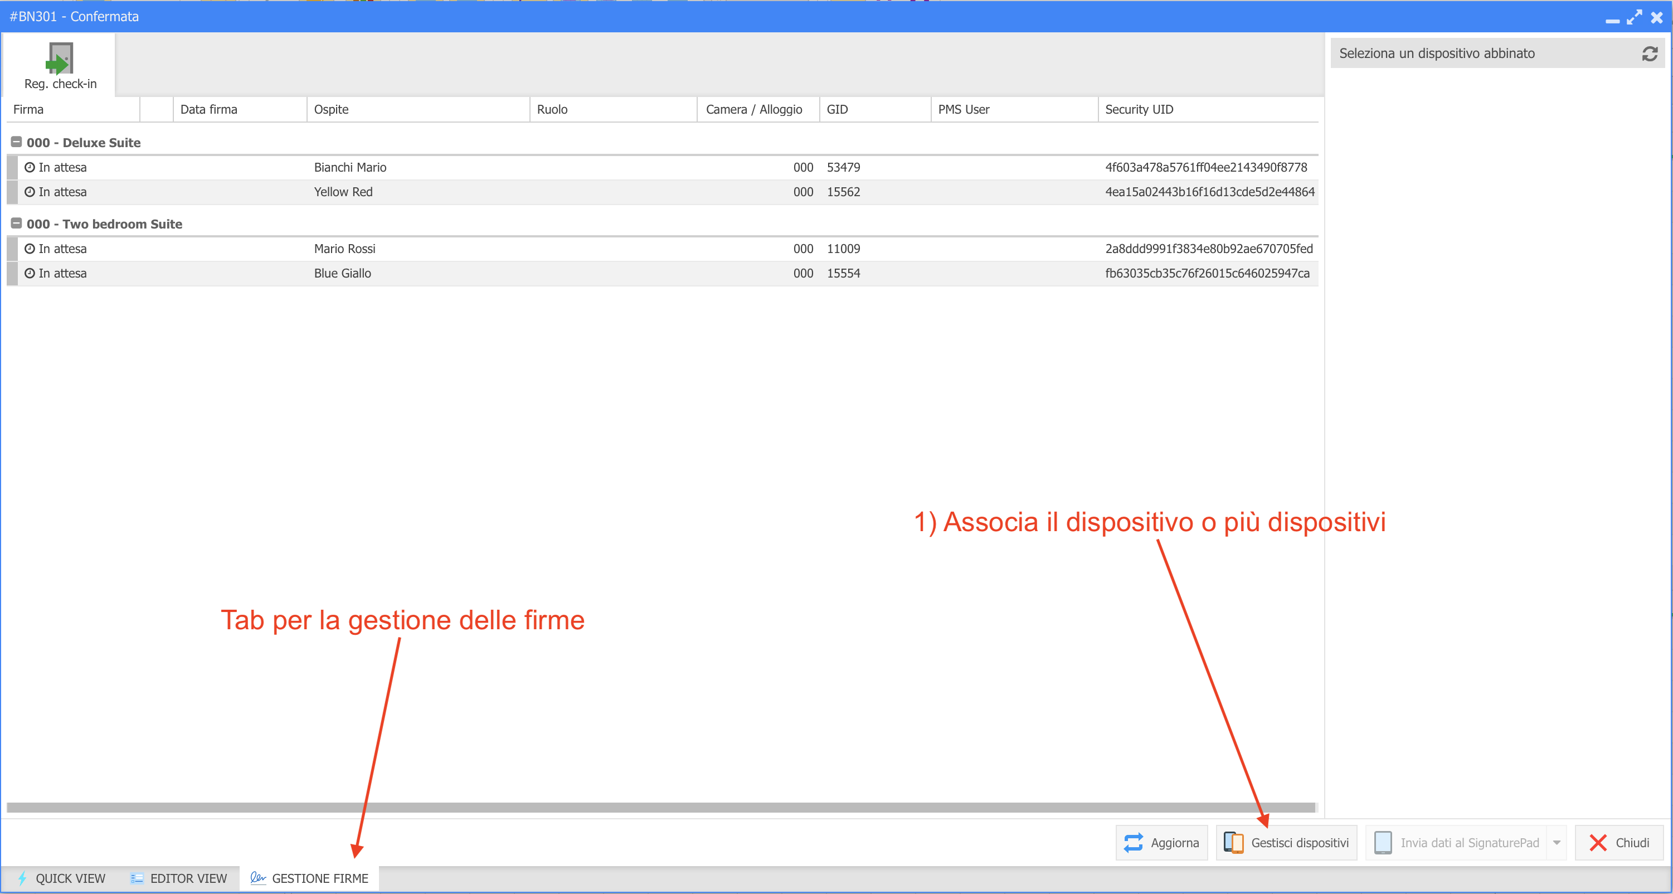Open the SignaturePad send options arrow
Image resolution: width=1673 pixels, height=894 pixels.
(x=1557, y=843)
